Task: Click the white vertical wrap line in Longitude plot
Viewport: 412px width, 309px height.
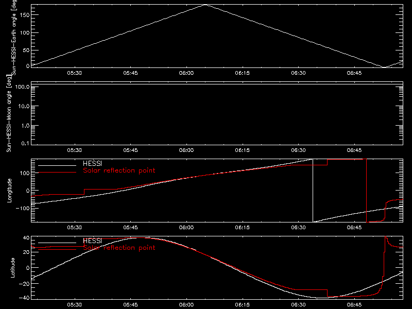Action: [313, 191]
